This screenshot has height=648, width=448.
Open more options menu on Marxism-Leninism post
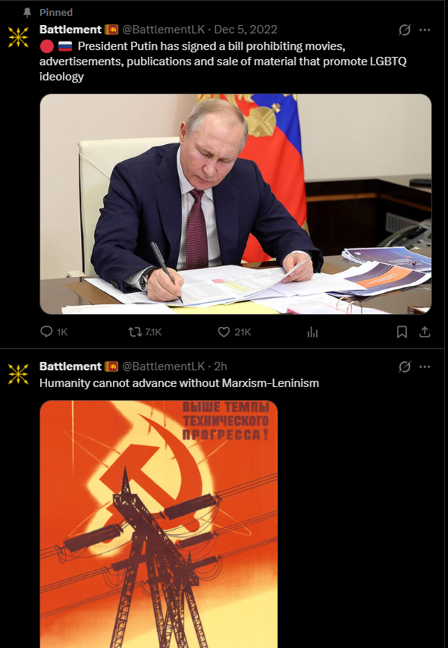pos(425,366)
